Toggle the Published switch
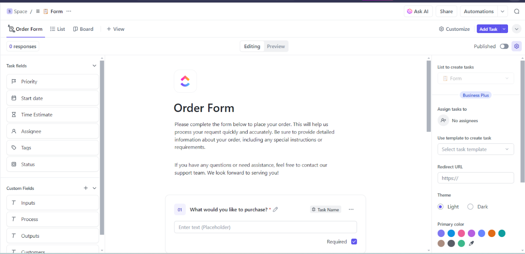This screenshot has height=254, width=525. pos(504,46)
